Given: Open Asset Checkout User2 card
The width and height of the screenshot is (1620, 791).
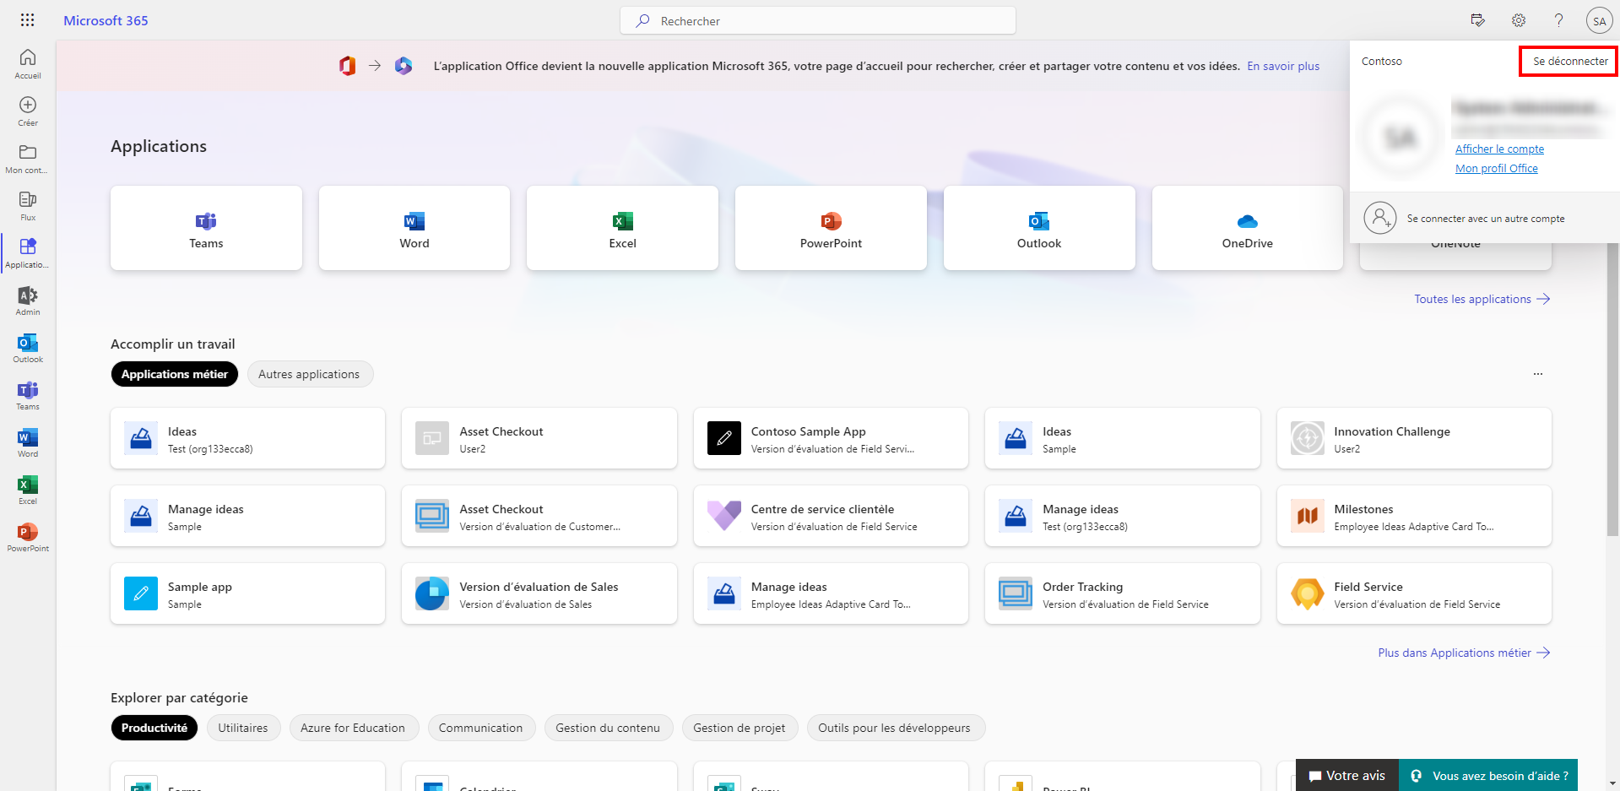Looking at the screenshot, I should [x=539, y=438].
